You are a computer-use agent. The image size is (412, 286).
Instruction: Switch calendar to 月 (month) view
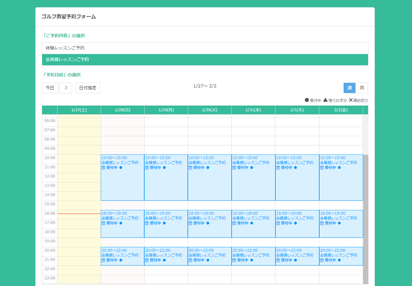[362, 88]
